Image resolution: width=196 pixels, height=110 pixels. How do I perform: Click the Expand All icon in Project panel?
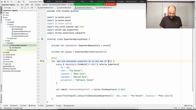[x=25, y=8]
